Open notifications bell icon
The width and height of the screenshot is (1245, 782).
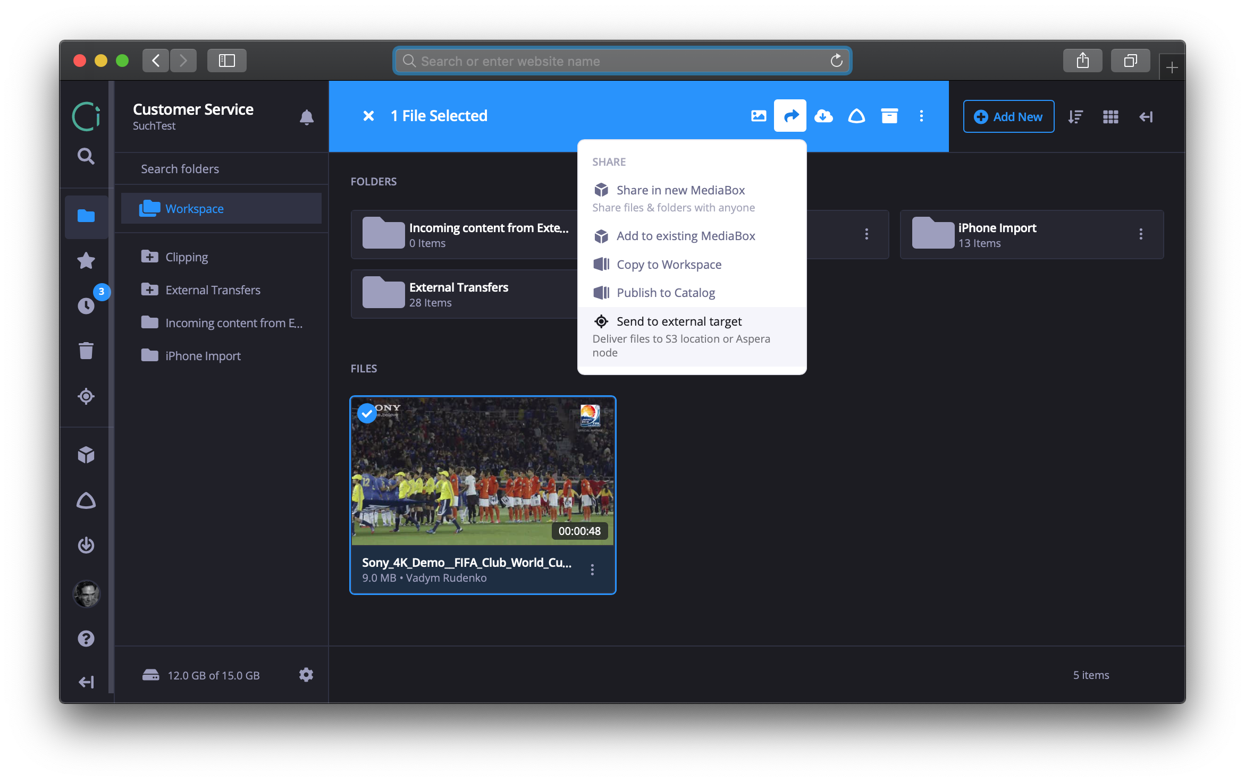tap(306, 117)
